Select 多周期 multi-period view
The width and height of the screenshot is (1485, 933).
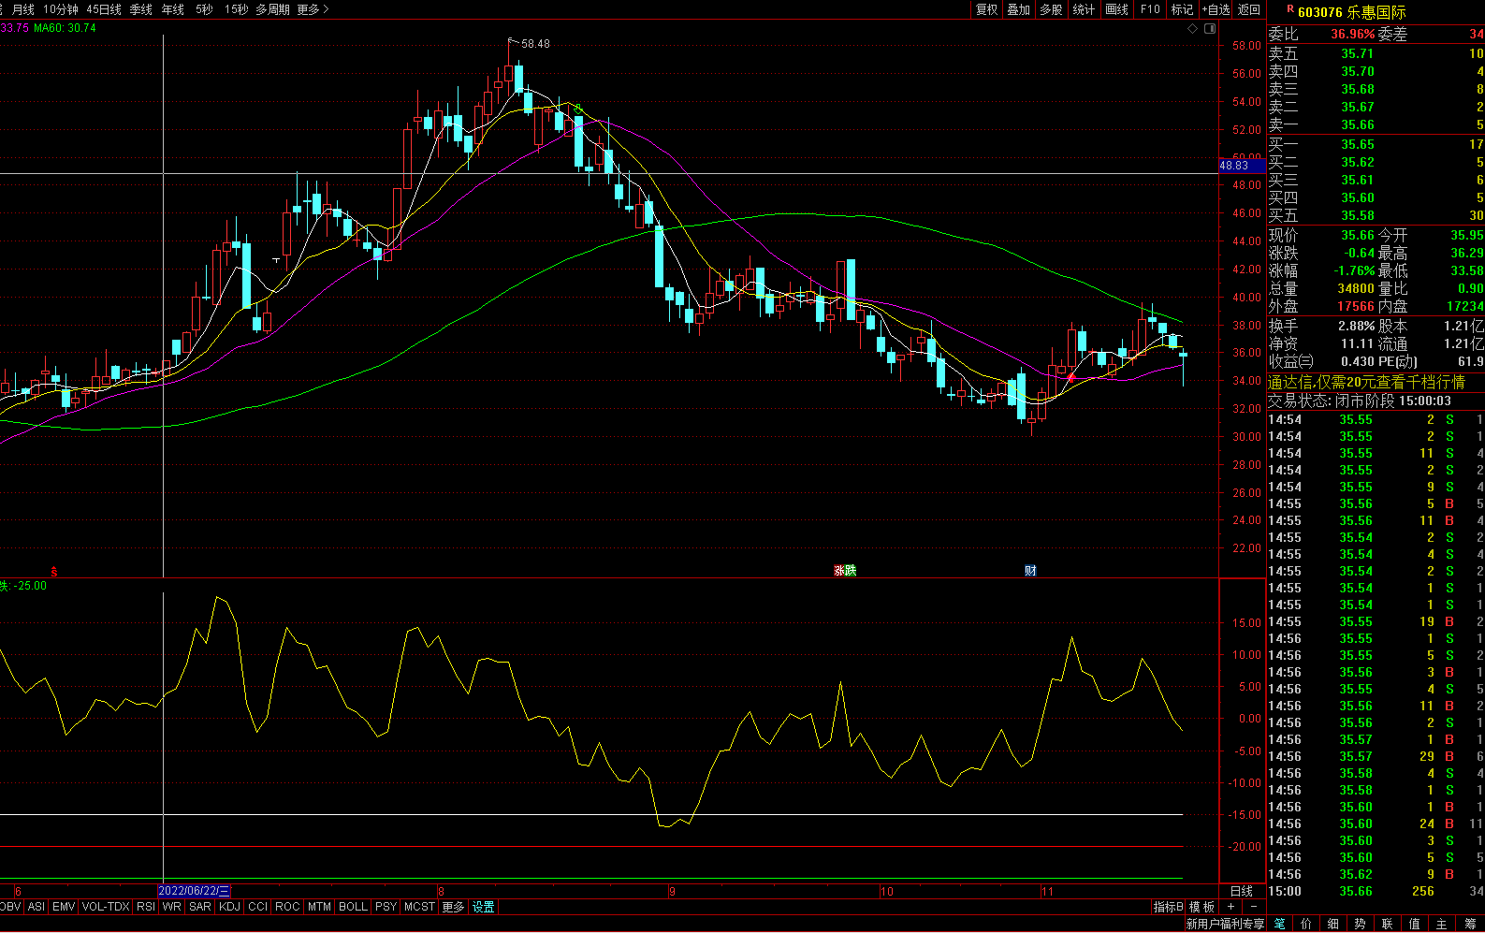(272, 9)
